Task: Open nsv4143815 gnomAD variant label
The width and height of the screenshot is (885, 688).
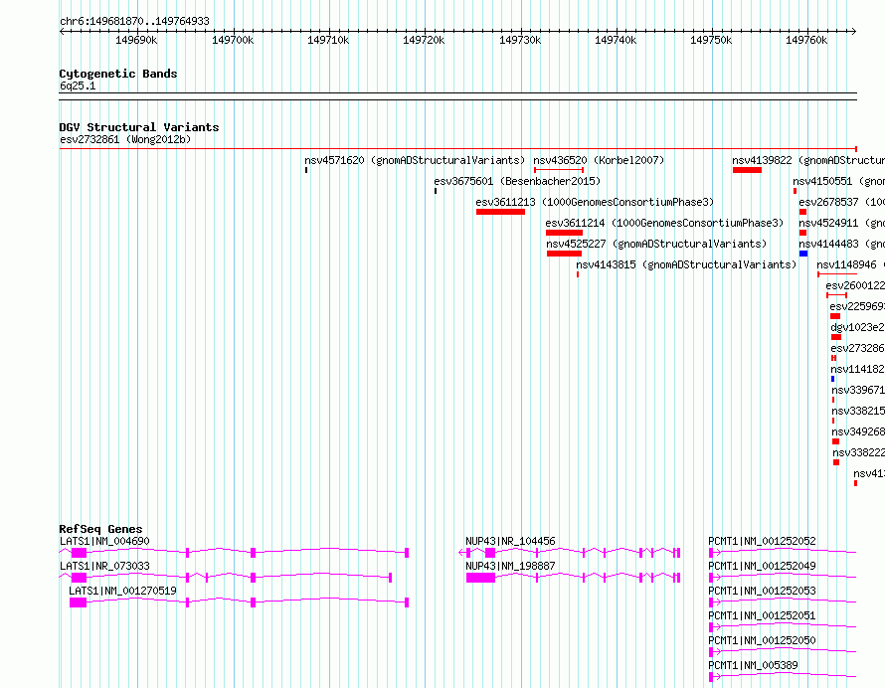Action: click(x=686, y=264)
